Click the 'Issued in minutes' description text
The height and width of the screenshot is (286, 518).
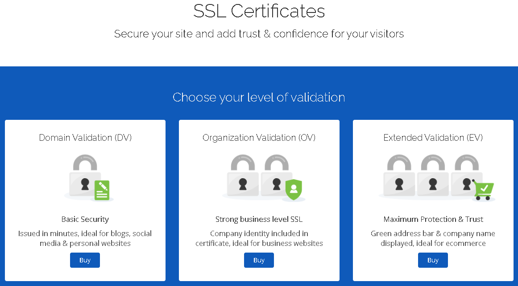[85, 238]
